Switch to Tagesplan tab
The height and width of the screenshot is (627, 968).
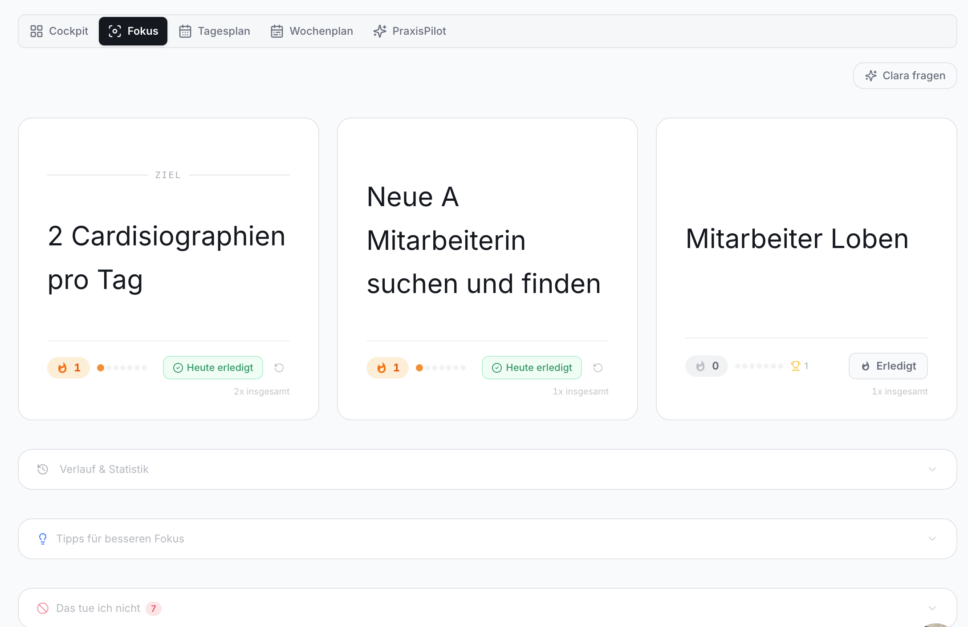215,31
